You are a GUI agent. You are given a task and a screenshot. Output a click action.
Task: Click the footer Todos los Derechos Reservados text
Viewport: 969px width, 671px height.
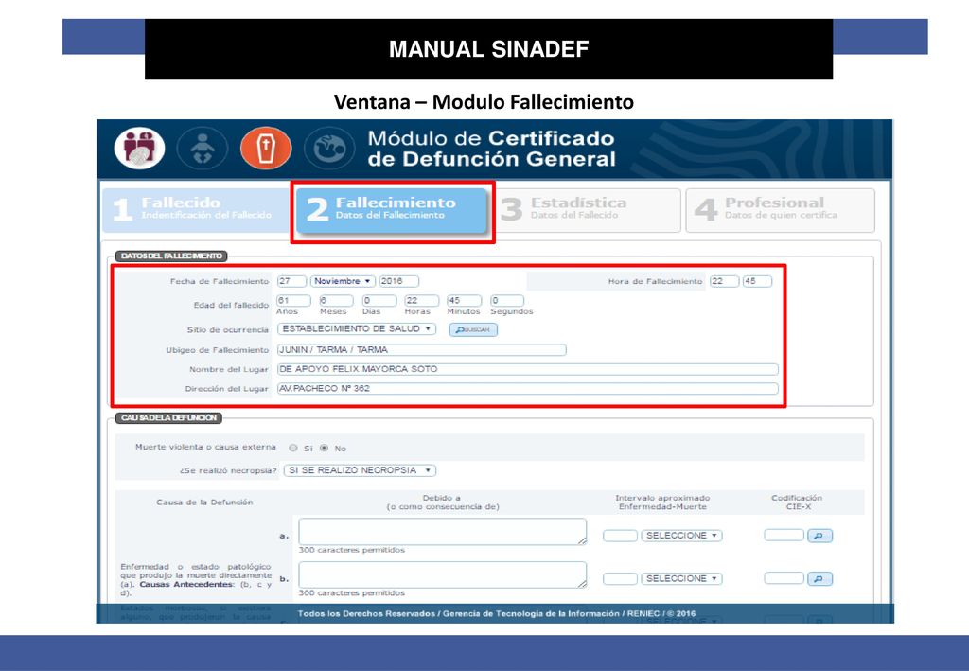496,613
